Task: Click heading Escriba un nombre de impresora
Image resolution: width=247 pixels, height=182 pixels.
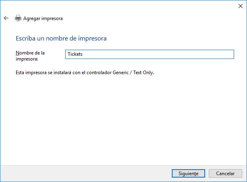Action: (61, 38)
